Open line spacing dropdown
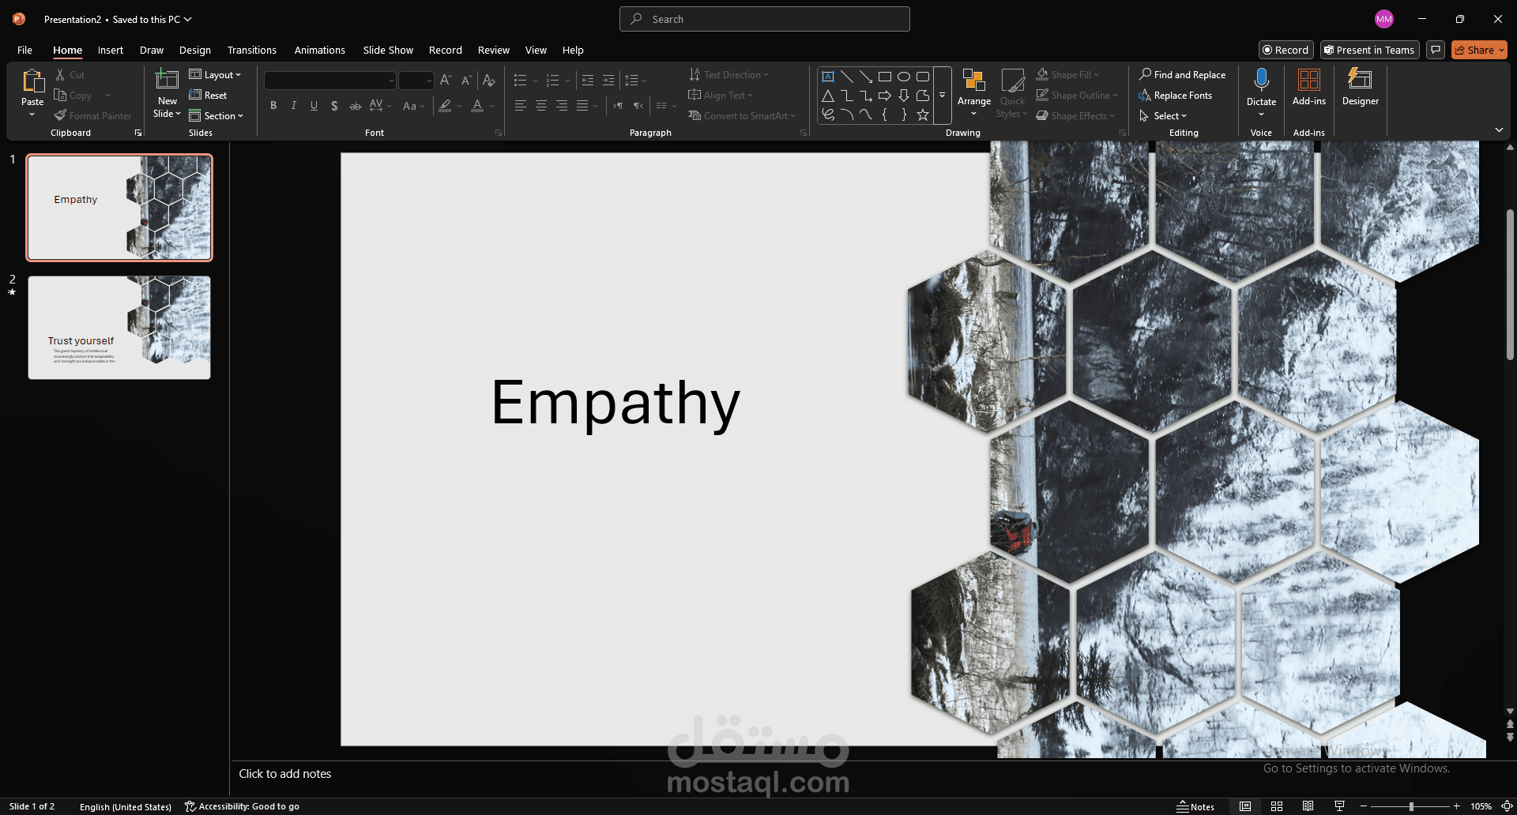 pos(635,80)
